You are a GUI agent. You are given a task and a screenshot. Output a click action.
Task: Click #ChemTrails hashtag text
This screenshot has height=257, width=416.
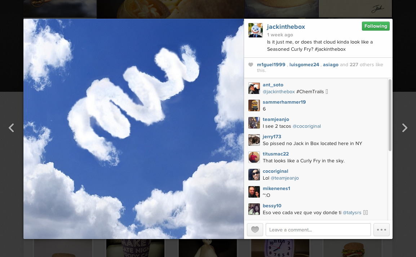(310, 92)
